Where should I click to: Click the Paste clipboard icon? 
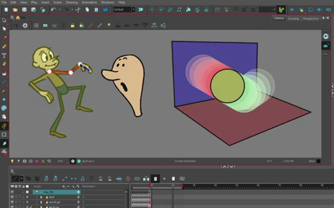pyautogui.click(x=96, y=10)
